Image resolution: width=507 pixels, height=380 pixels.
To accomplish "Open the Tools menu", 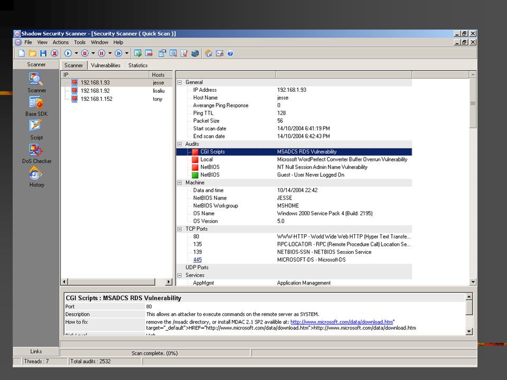I will tap(80, 42).
